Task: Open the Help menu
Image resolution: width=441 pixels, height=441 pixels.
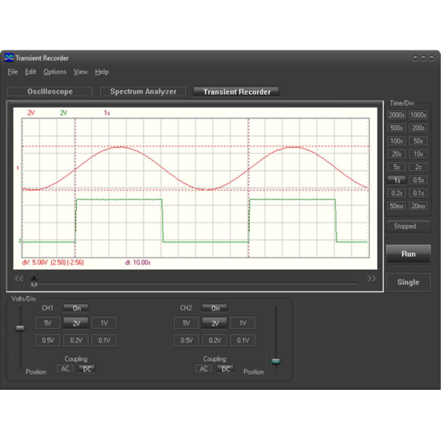Action: coord(101,72)
